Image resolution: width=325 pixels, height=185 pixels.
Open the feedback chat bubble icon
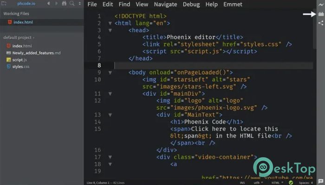tap(321, 181)
